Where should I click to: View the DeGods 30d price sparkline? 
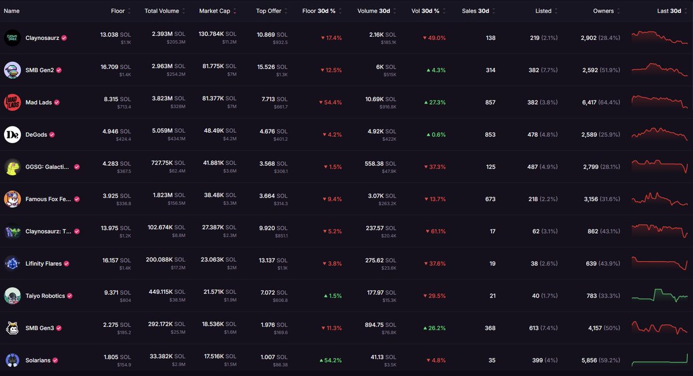click(x=660, y=134)
